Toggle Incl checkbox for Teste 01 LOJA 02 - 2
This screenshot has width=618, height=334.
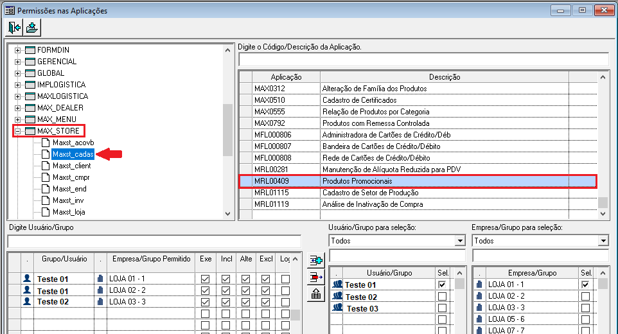coord(226,291)
